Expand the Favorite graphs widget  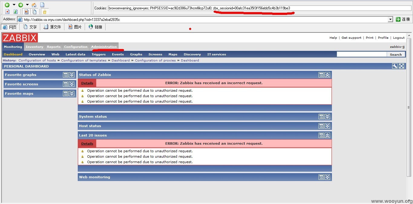coord(72,75)
